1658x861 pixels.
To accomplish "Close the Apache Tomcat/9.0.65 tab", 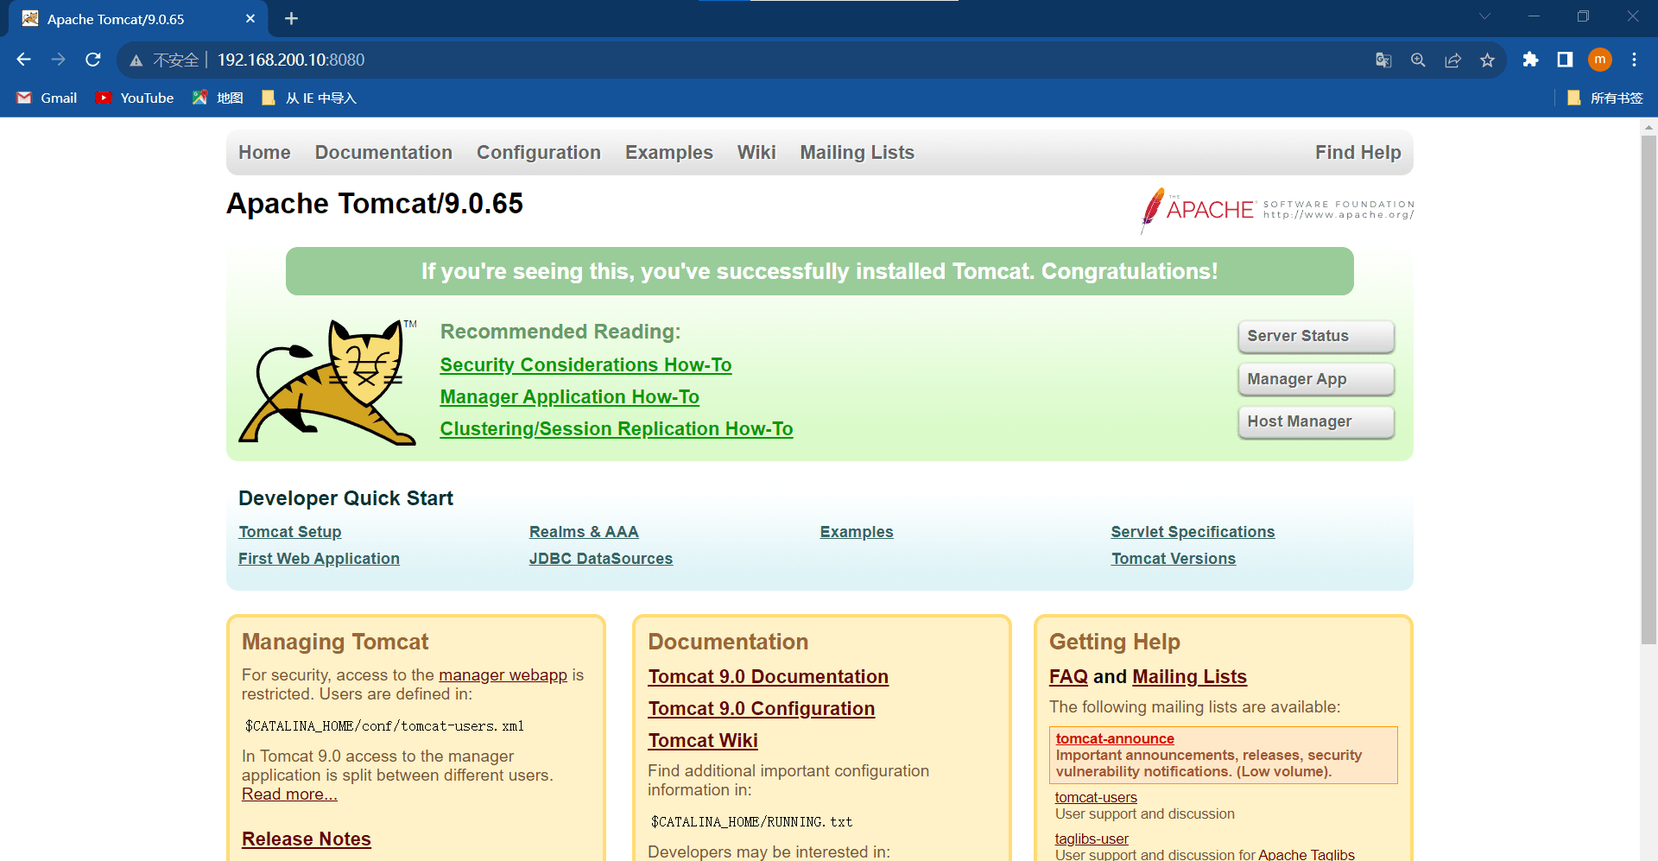I will [250, 18].
